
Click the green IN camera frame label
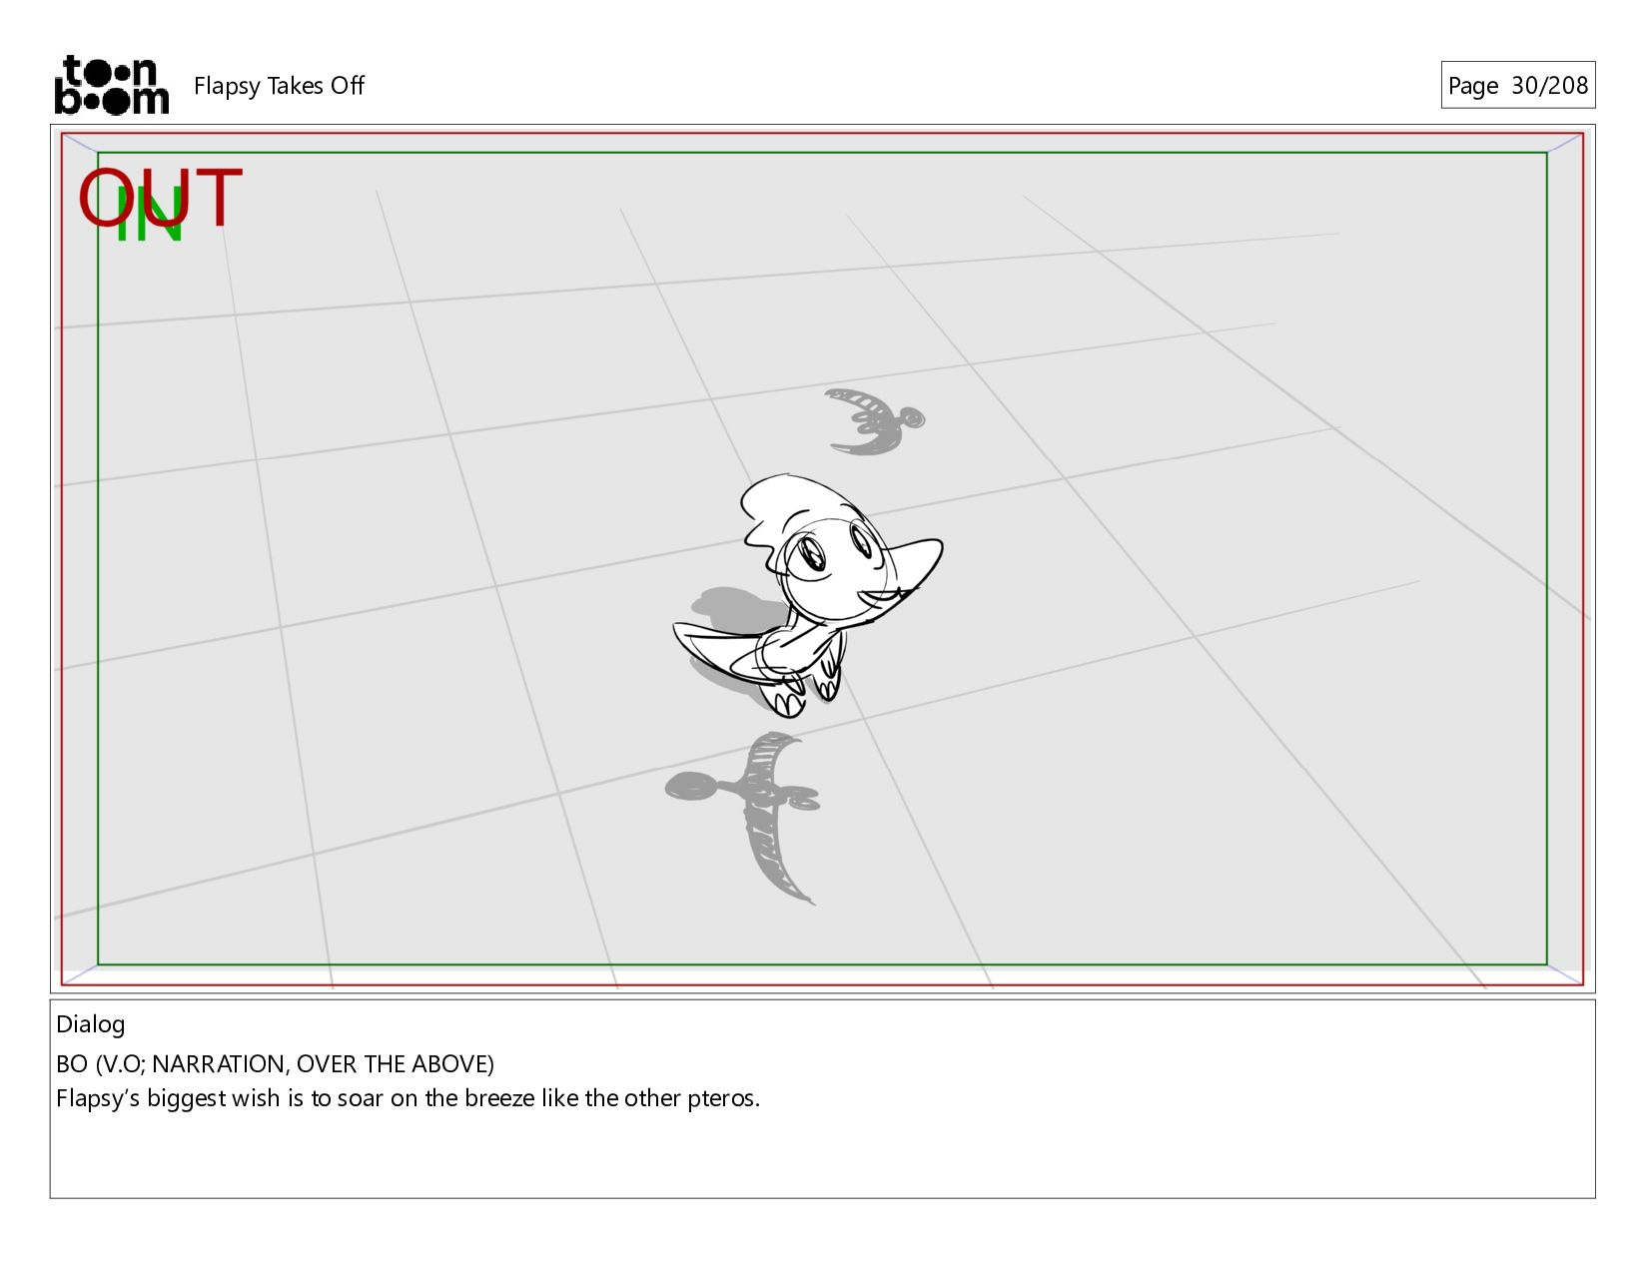point(150,215)
